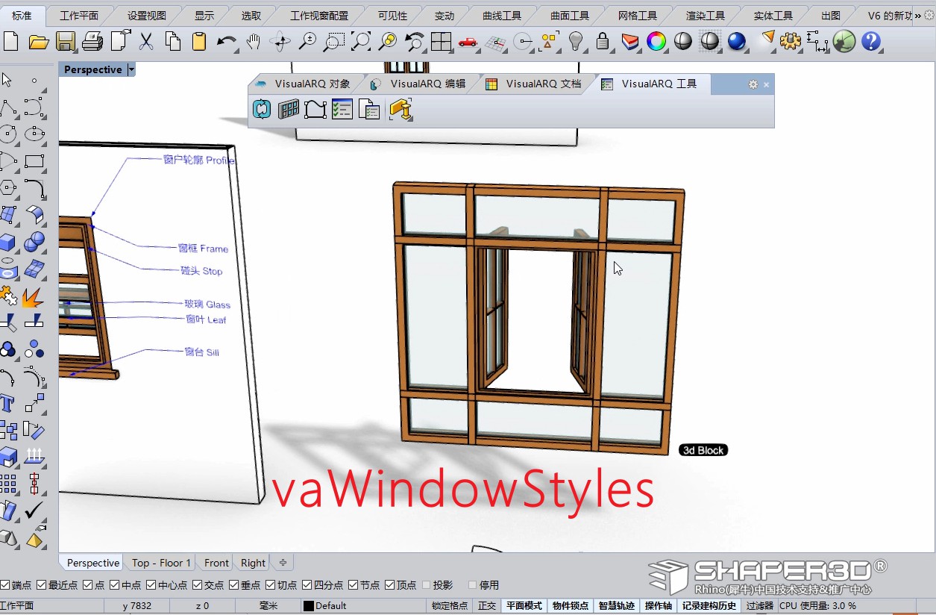Click the Explode icon in left toolbar
The image size is (936, 615).
tap(34, 297)
